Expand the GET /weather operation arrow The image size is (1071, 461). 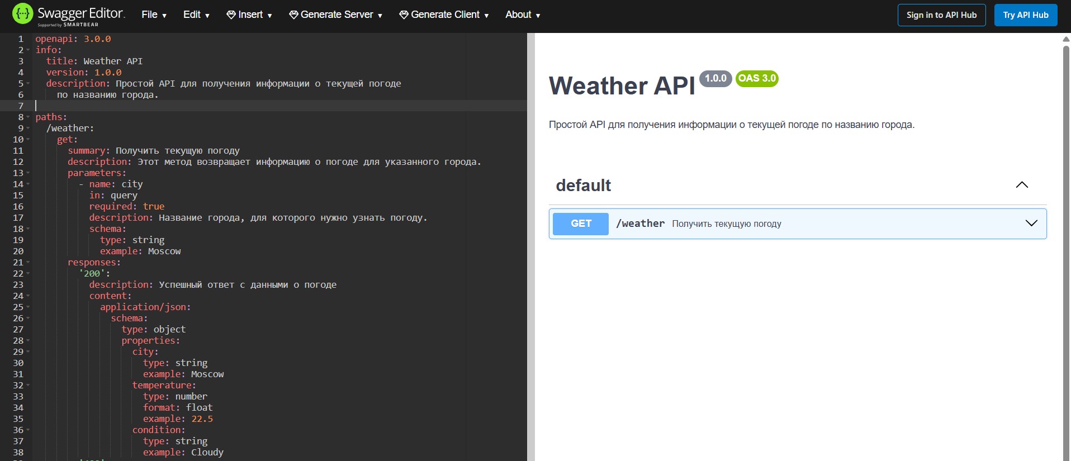(1031, 224)
